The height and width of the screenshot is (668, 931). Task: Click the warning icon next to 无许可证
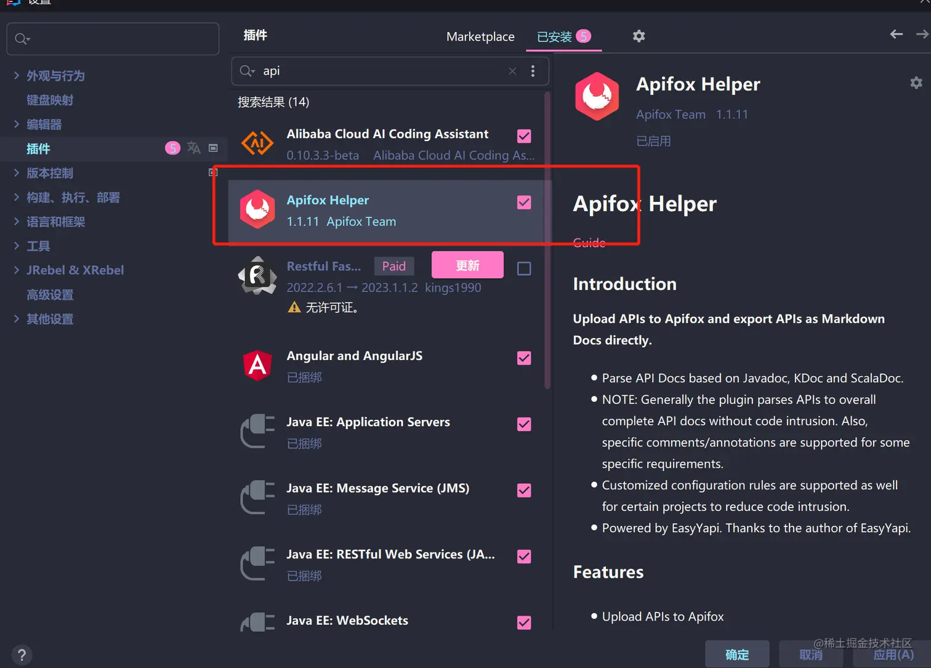pyautogui.click(x=294, y=307)
